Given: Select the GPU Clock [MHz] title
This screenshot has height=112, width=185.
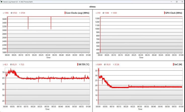Looking at the screenshot, I should [173, 13].
